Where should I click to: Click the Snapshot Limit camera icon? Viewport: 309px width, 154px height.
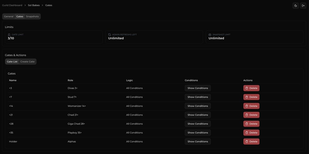click(210, 34)
